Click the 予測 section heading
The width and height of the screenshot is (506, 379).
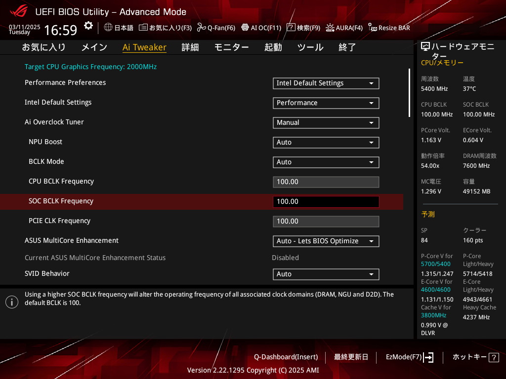[428, 214]
